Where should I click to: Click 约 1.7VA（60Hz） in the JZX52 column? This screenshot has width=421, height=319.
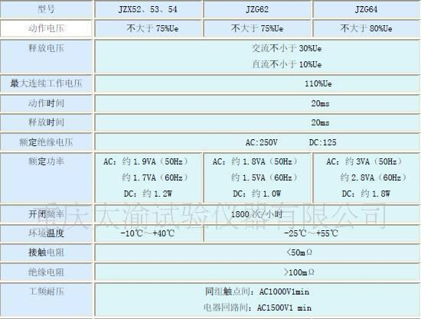[155, 177]
